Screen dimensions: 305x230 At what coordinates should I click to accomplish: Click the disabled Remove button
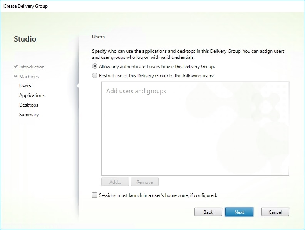(145, 182)
